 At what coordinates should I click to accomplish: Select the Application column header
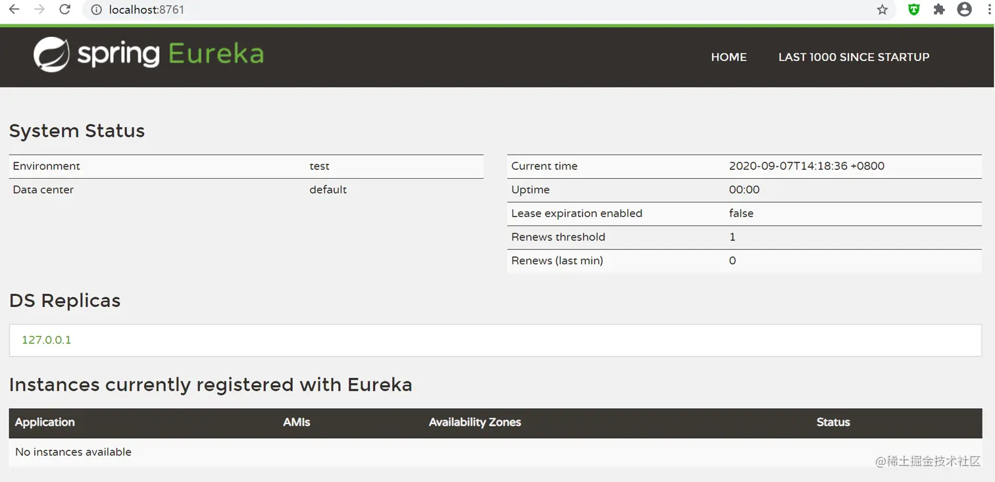point(45,422)
